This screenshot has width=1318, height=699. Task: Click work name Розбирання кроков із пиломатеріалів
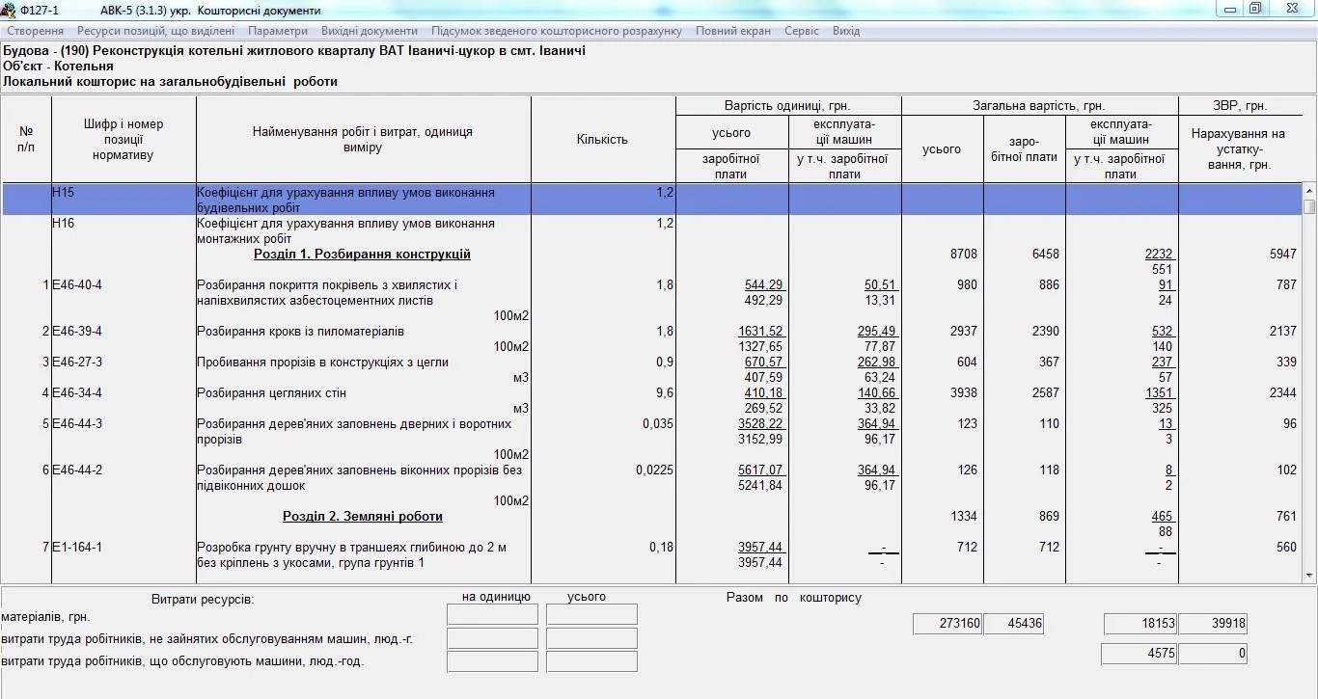[300, 332]
